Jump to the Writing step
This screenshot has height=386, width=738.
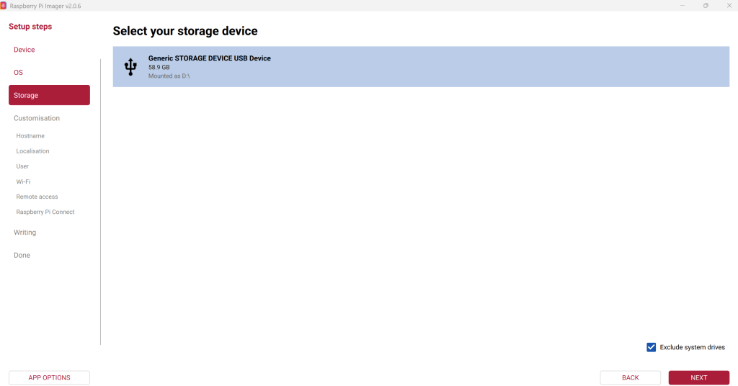click(25, 233)
